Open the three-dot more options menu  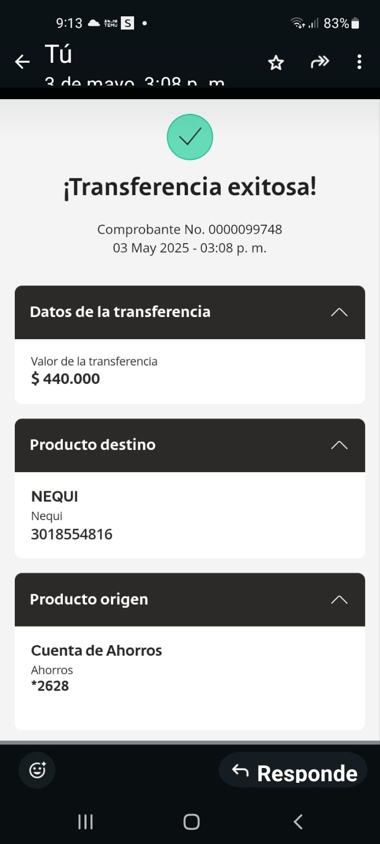[x=359, y=62]
